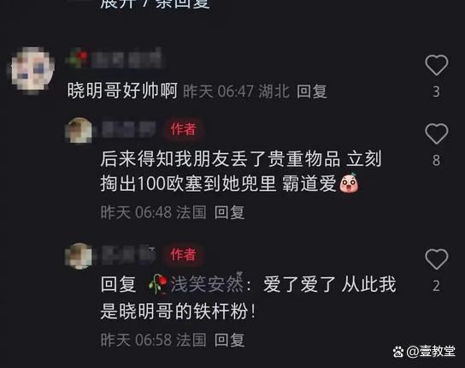The image size is (465, 368).
Task: Open the author's avatar on 06:58 reply
Action: point(79,256)
